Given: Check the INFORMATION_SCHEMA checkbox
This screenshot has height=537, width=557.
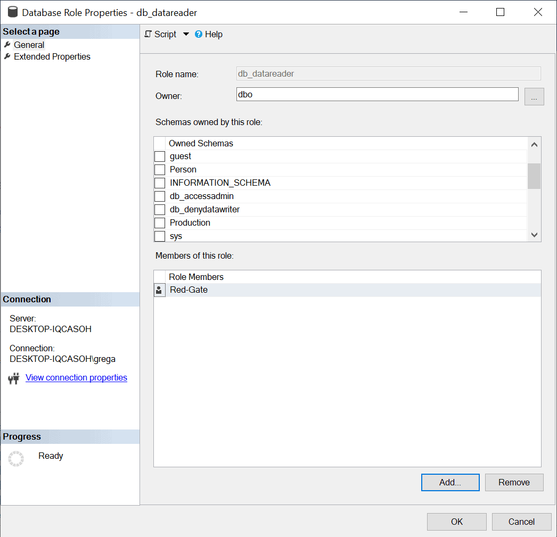Looking at the screenshot, I should click(x=160, y=183).
